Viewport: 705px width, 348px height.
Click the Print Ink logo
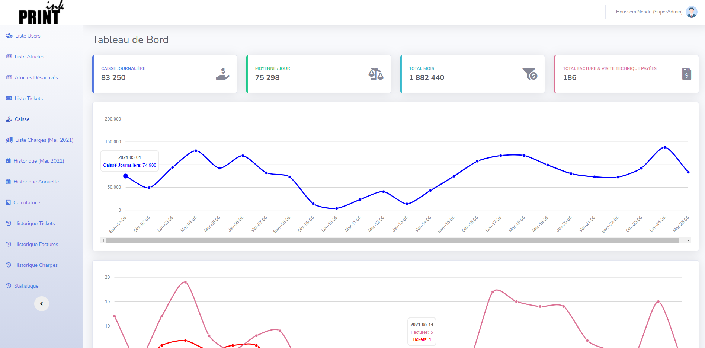point(41,13)
